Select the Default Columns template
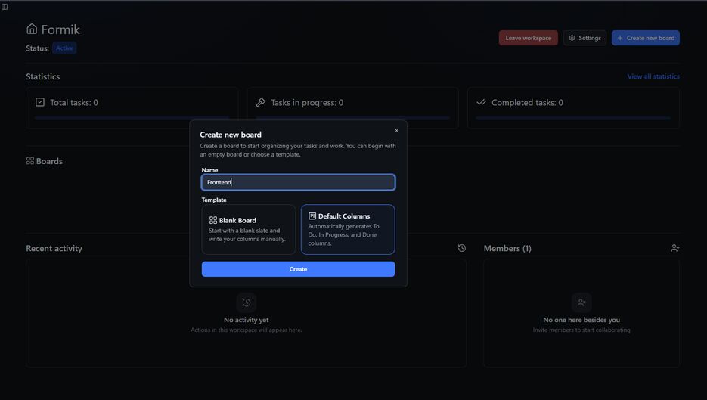Image resolution: width=707 pixels, height=400 pixels. tap(348, 230)
